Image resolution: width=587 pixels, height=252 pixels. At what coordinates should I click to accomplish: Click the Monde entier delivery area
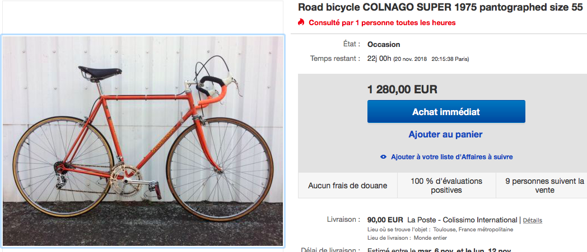(x=412, y=239)
